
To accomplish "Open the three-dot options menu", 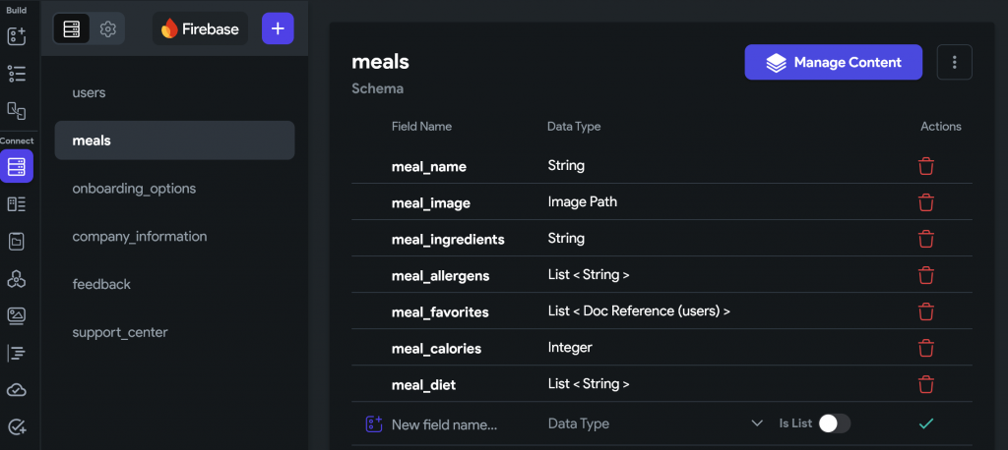I will pyautogui.click(x=954, y=62).
